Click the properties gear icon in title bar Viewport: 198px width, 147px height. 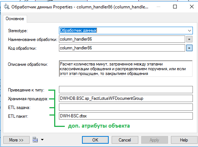(x=7, y=7)
